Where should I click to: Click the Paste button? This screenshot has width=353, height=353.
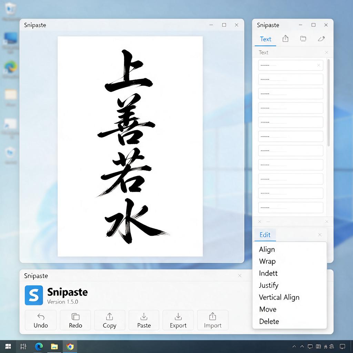(x=144, y=320)
